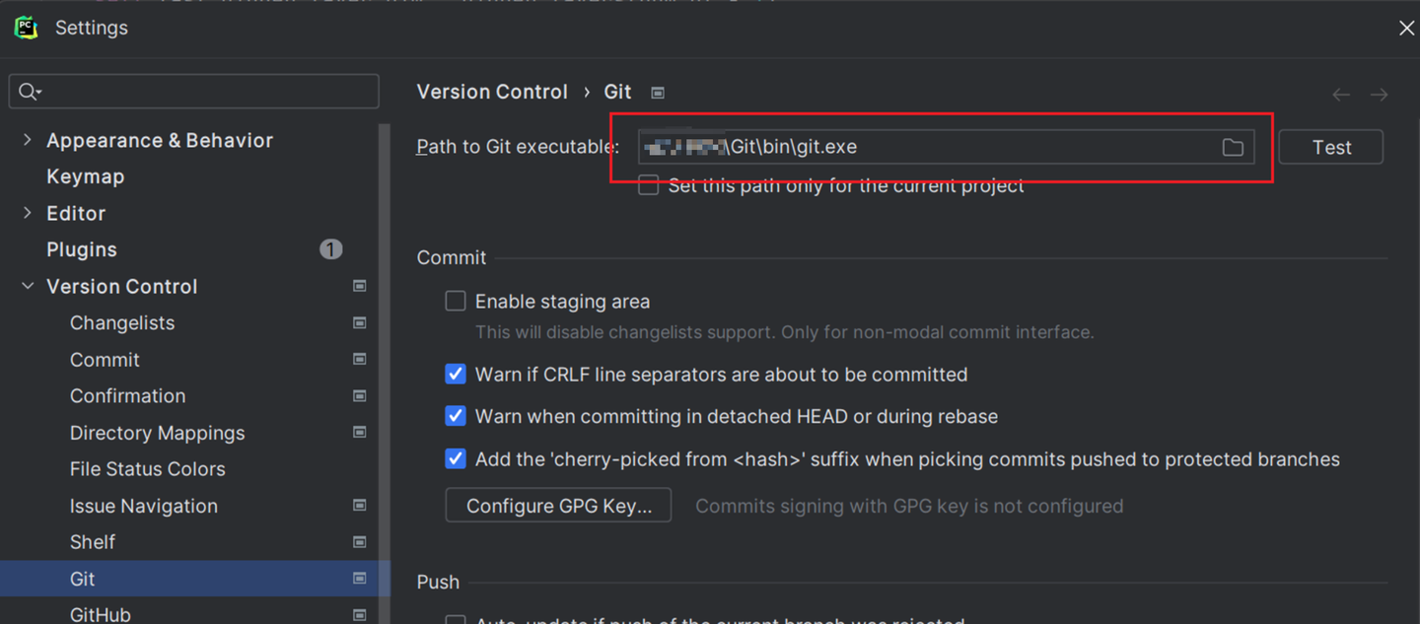Select Shelf under Version Control
Screen dimensions: 1420x624
(93, 542)
